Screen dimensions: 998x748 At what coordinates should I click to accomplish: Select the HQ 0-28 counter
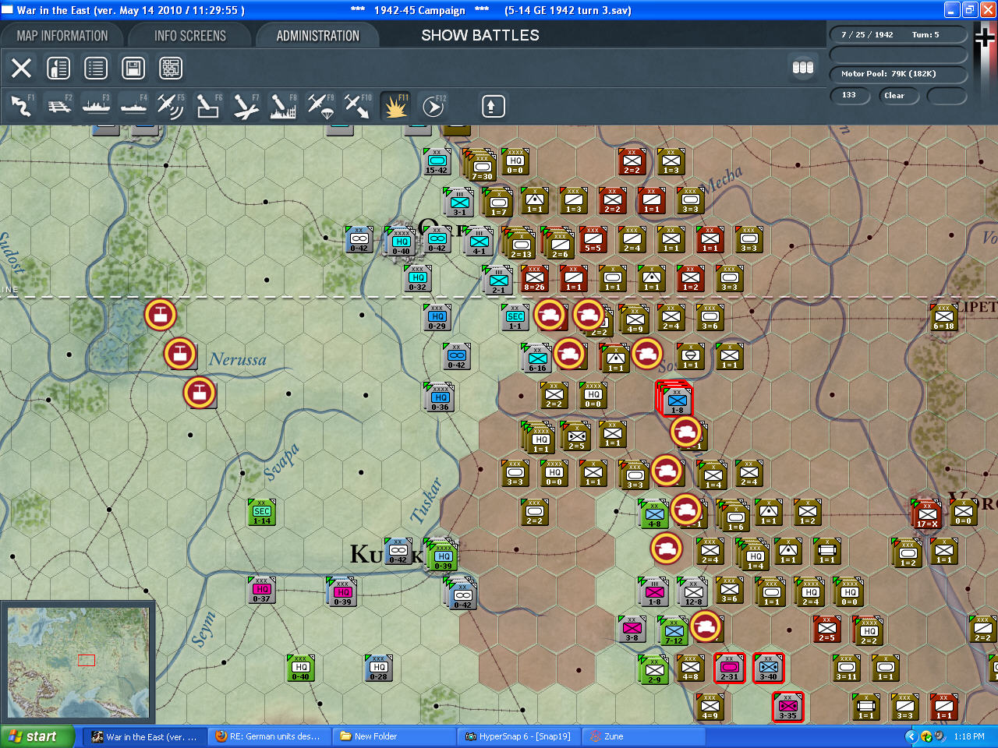379,668
